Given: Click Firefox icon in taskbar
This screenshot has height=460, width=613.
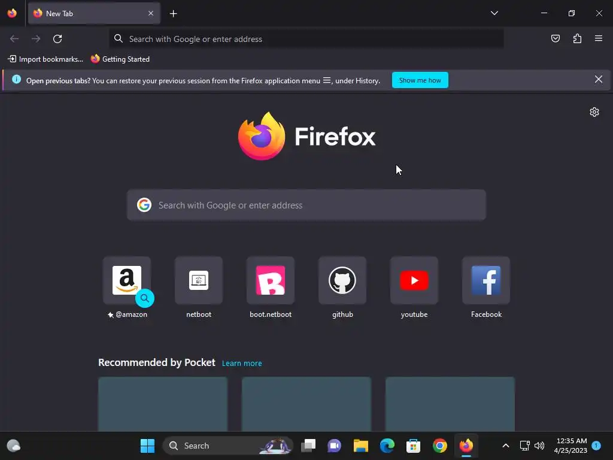Looking at the screenshot, I should 466,446.
